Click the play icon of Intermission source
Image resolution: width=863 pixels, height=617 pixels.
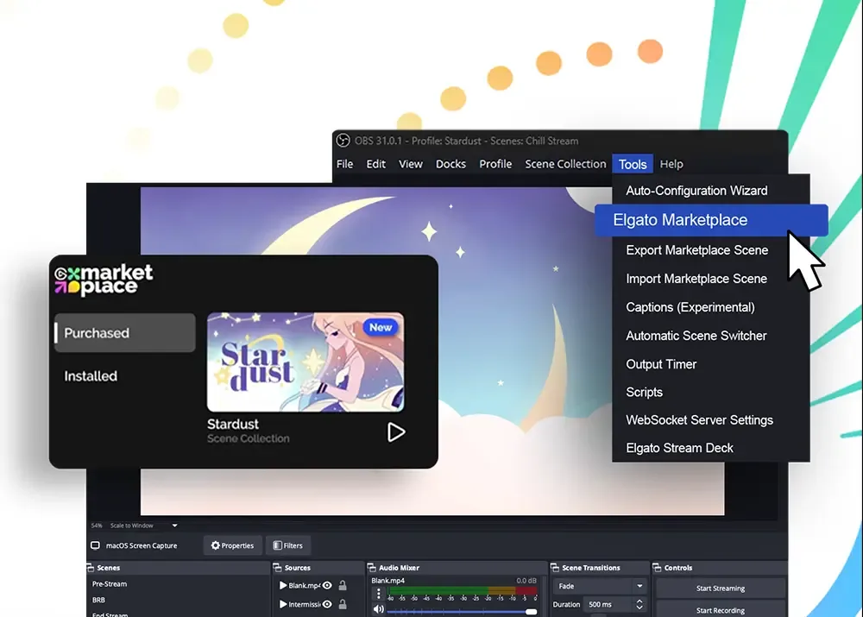pos(283,604)
